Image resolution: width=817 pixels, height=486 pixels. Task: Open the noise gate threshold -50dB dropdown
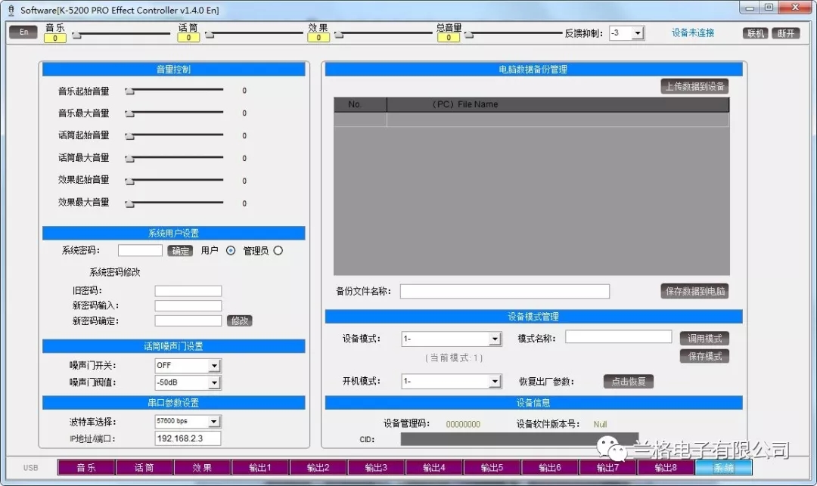click(x=214, y=382)
